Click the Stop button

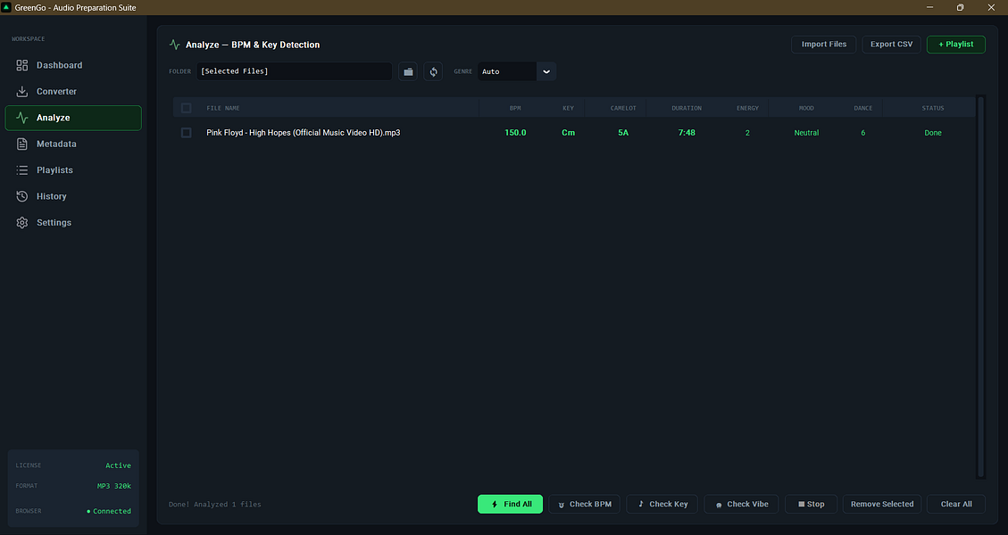click(812, 504)
